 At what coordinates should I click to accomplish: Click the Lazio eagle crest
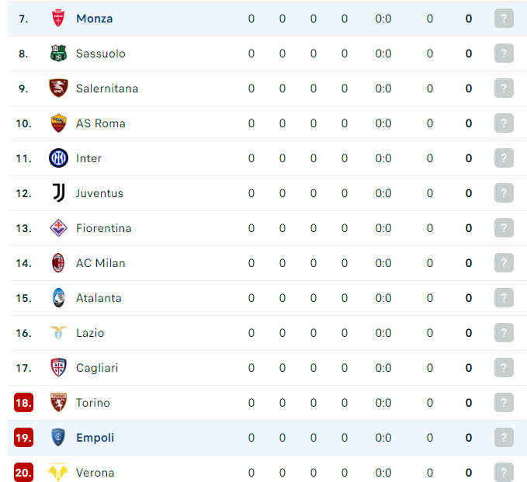tap(58, 332)
